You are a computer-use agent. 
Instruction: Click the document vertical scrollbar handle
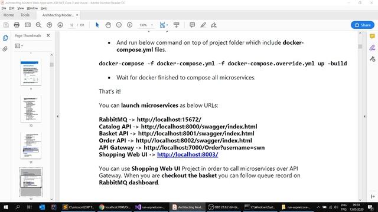[360, 47]
